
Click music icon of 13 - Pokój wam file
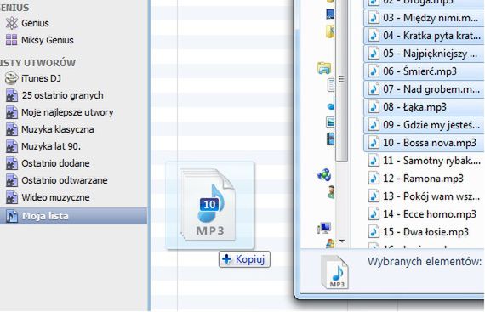point(374,196)
